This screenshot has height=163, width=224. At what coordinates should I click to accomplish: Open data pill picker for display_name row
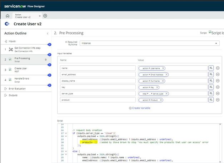(211, 81)
